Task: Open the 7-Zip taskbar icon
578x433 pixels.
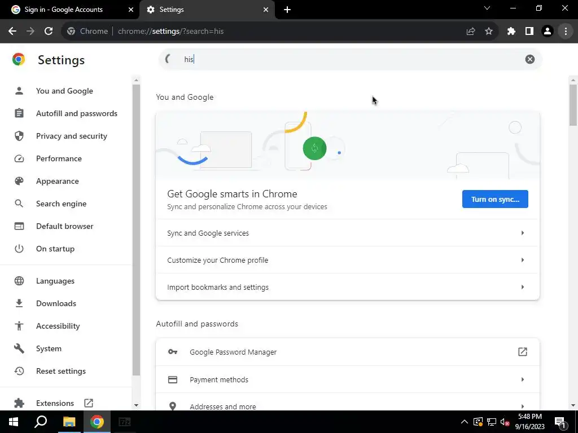Action: pyautogui.click(x=125, y=422)
